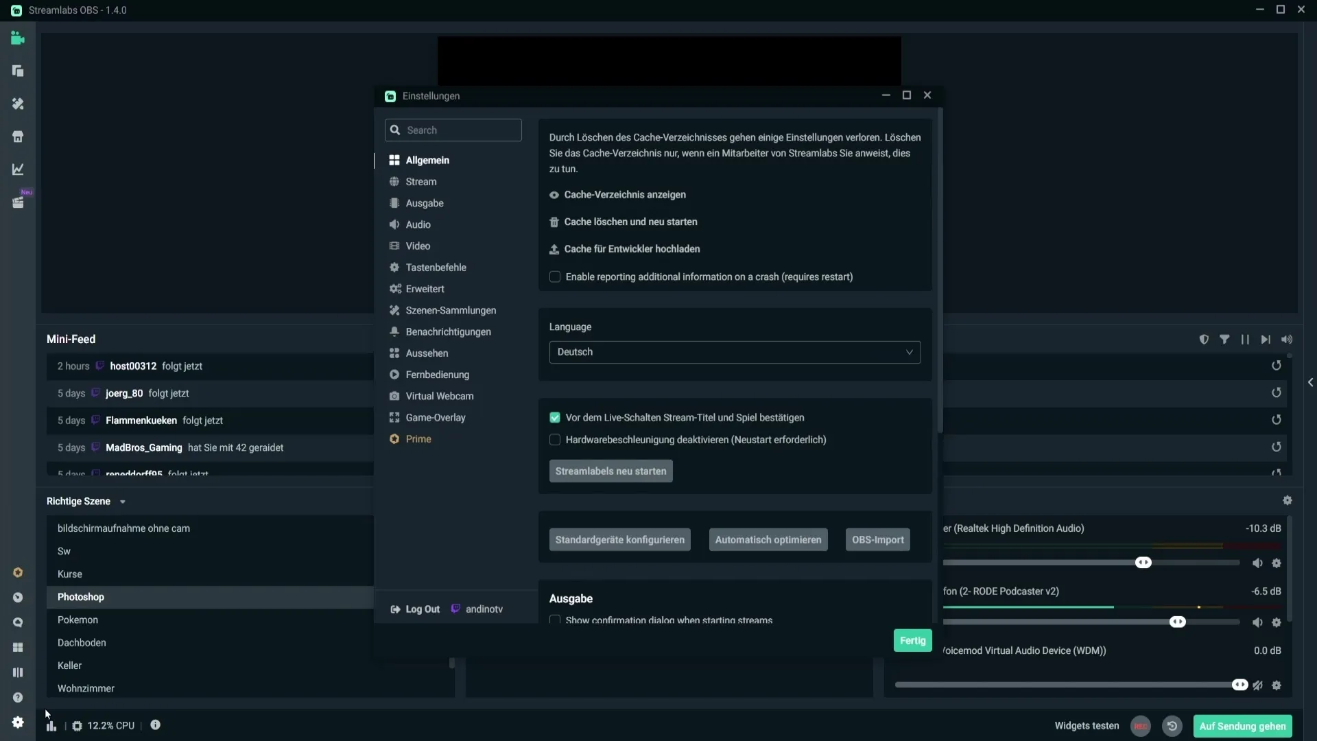Click the OBS-Import button
The height and width of the screenshot is (741, 1317).
pyautogui.click(x=877, y=540)
